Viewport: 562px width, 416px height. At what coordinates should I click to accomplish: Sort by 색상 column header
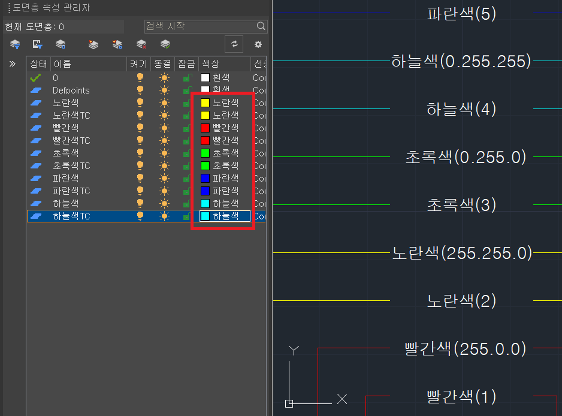click(225, 64)
